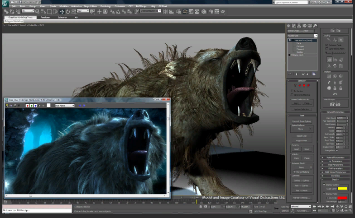
Task: Toggle the Distance Fade checkbox
Action: pyautogui.click(x=327, y=45)
